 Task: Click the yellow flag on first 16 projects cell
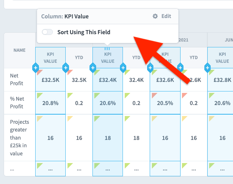pyautogui.click(x=40, y=119)
